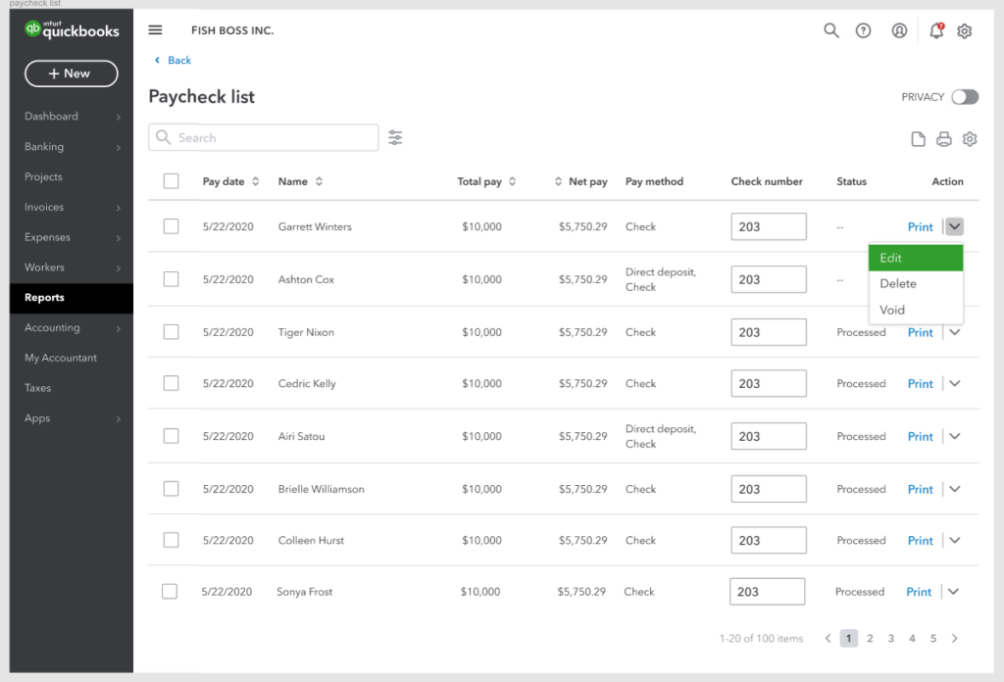Choose Delete from the action menu

click(x=916, y=283)
